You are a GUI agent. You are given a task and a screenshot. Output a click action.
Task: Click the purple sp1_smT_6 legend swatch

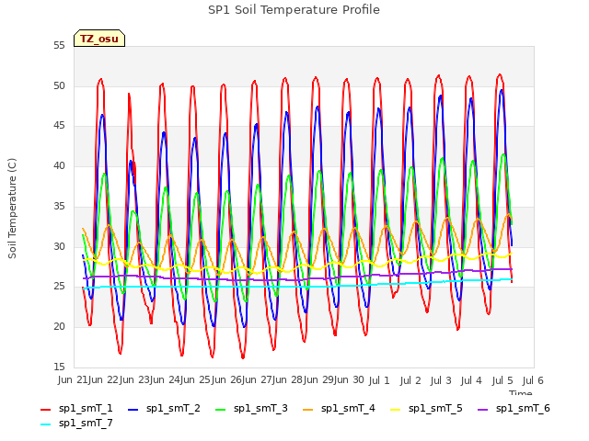(x=483, y=410)
